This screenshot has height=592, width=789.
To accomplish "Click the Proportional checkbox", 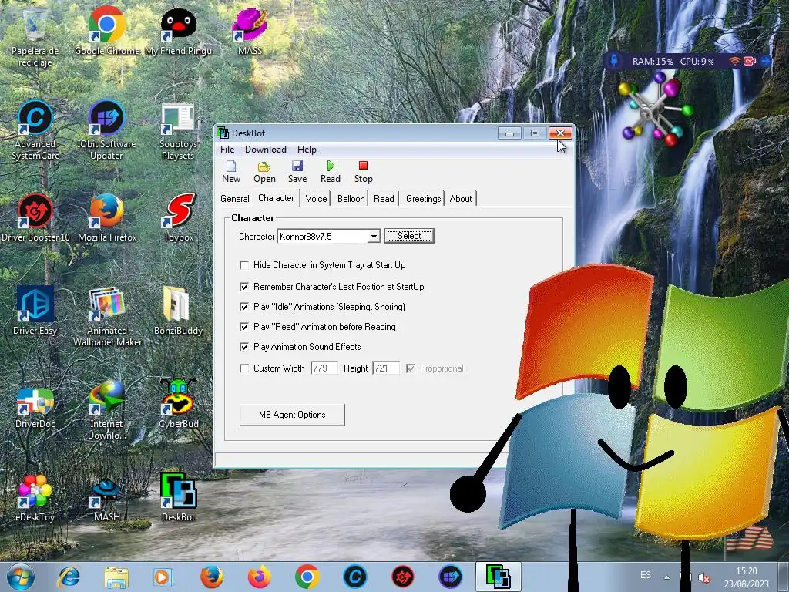I will 411,368.
